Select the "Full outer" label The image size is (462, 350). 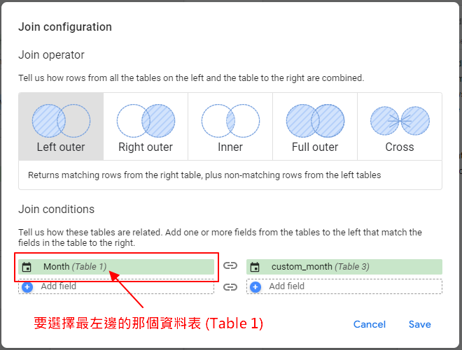pos(315,147)
